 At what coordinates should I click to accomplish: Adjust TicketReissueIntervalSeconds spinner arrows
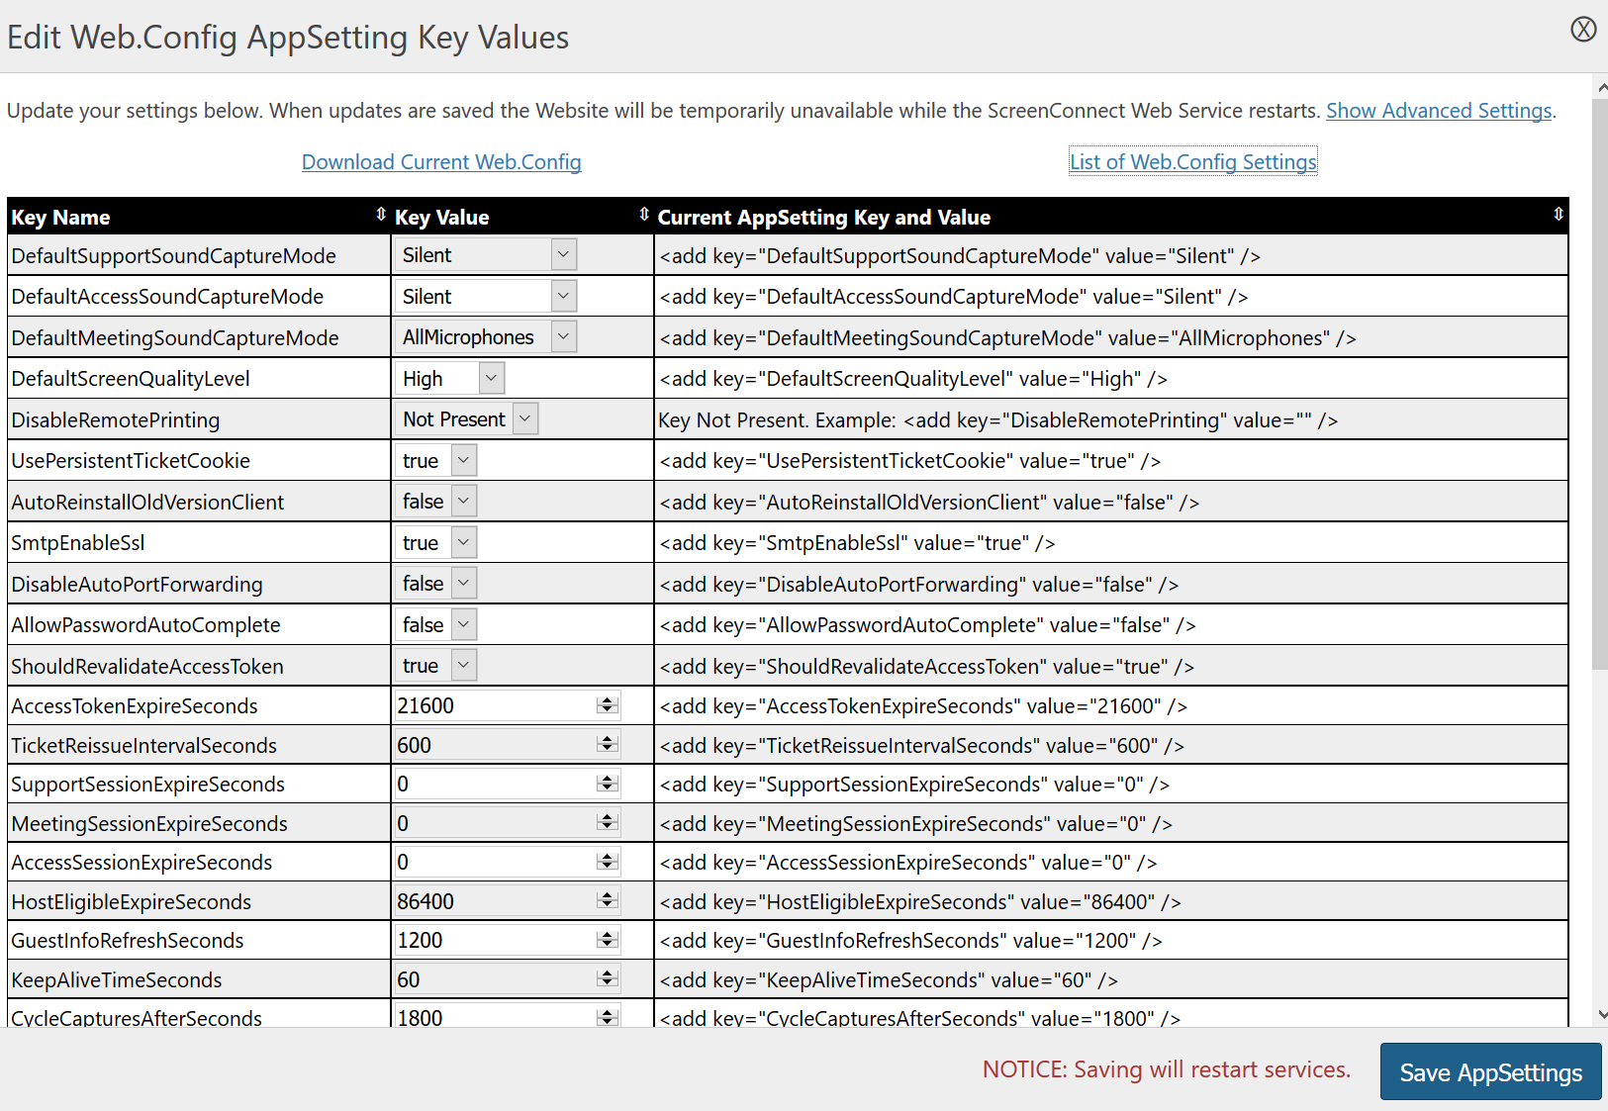[x=608, y=744]
